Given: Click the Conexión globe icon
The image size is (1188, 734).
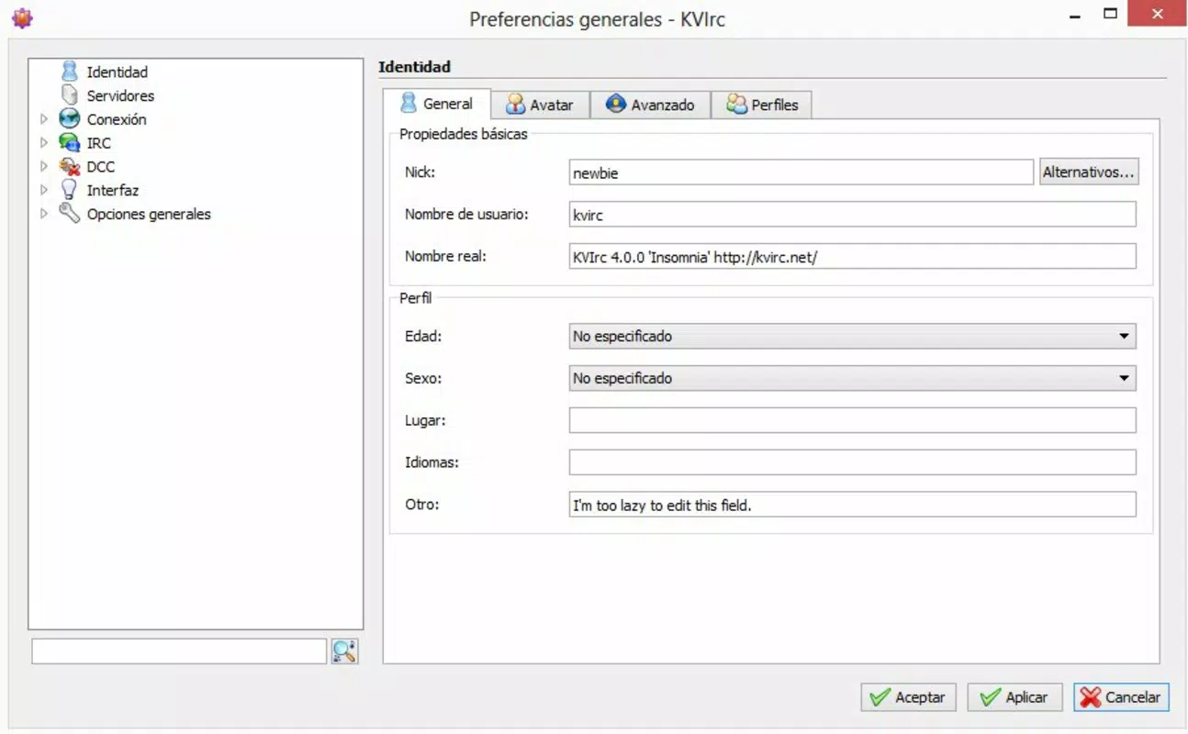Looking at the screenshot, I should tap(70, 118).
